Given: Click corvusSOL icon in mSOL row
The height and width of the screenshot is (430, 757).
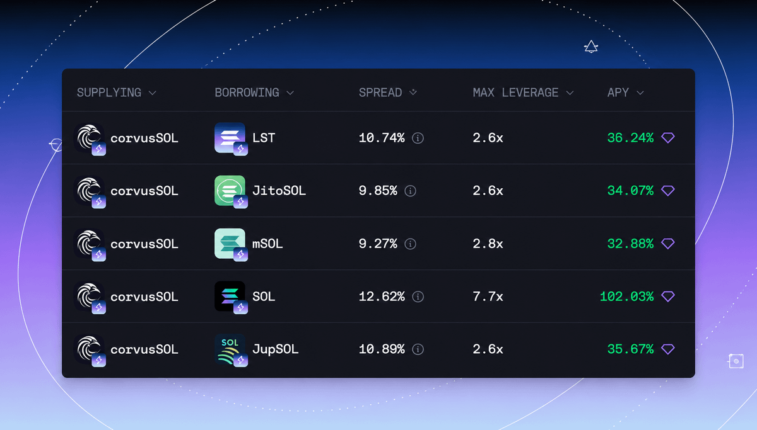Looking at the screenshot, I should click(90, 244).
